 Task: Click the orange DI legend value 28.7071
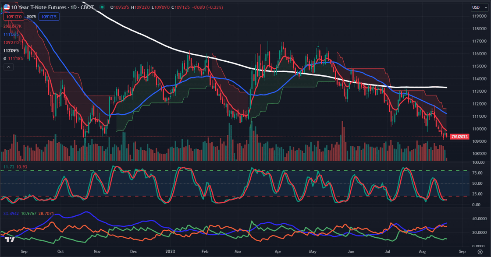point(46,214)
